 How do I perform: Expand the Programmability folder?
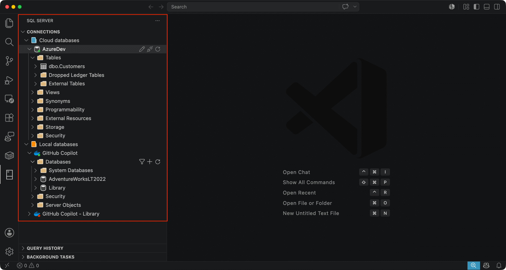(33, 110)
